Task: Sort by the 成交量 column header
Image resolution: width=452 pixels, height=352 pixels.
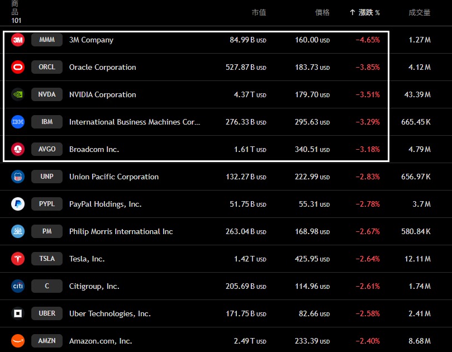Action: 420,12
